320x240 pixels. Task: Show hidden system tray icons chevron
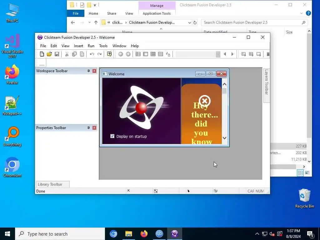tap(257, 234)
